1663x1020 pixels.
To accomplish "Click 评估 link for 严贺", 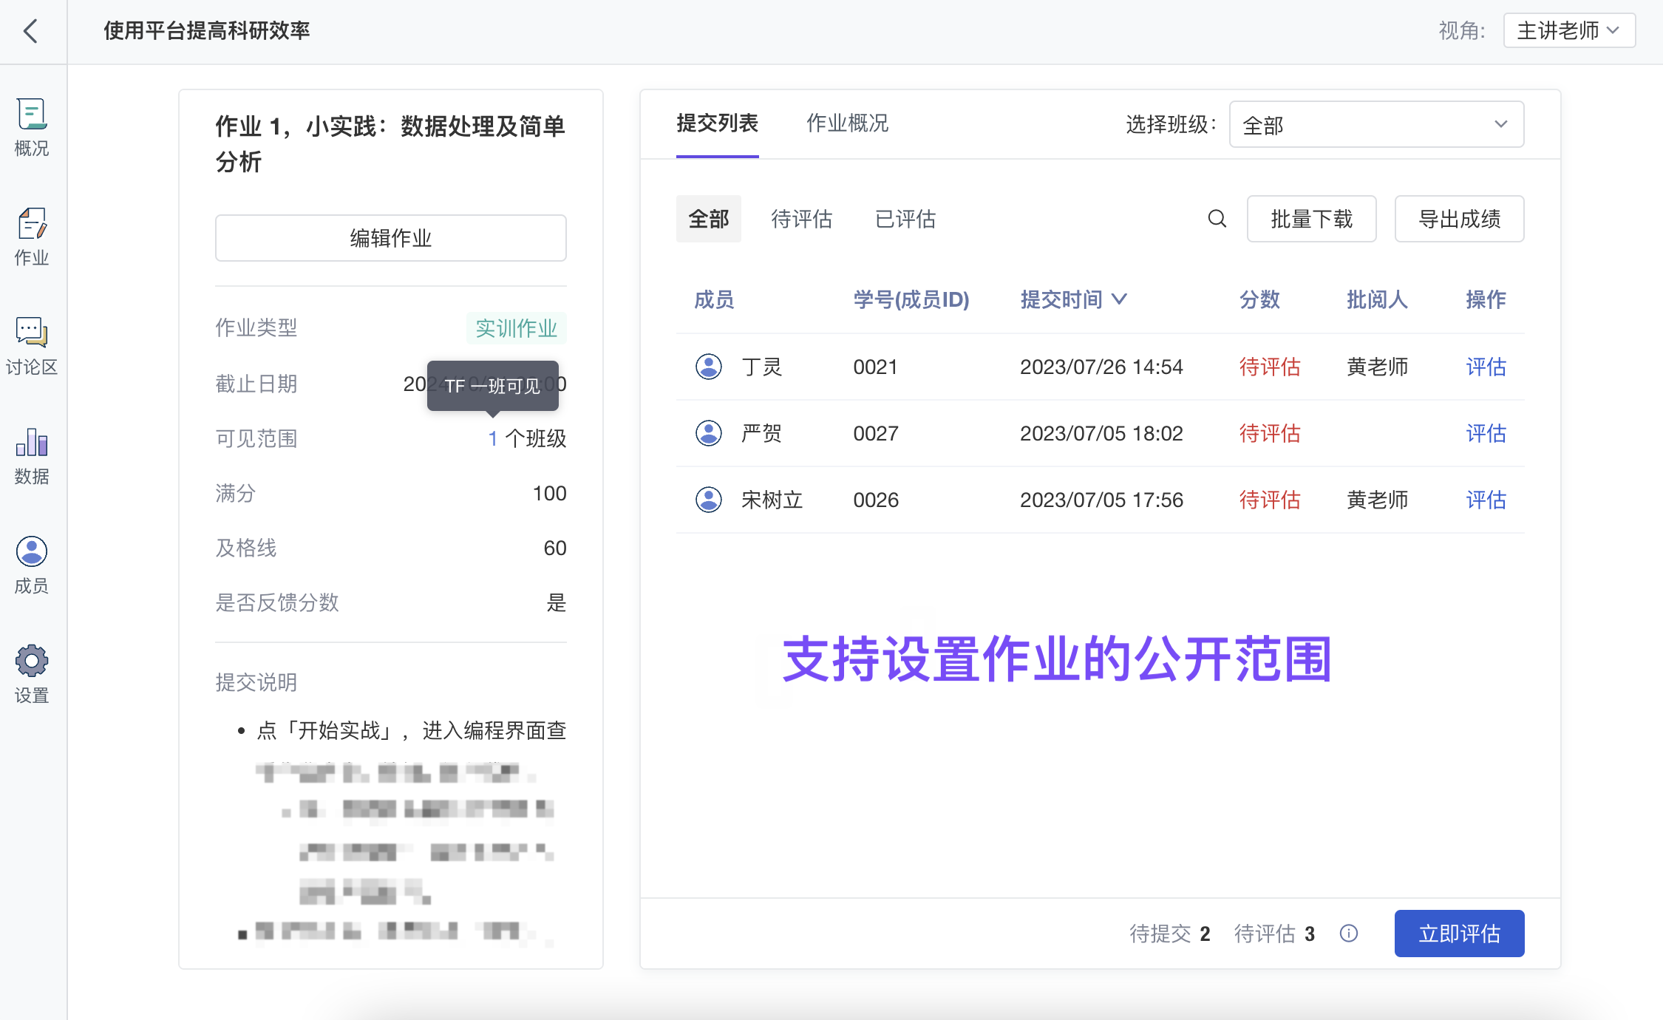I will [1485, 434].
